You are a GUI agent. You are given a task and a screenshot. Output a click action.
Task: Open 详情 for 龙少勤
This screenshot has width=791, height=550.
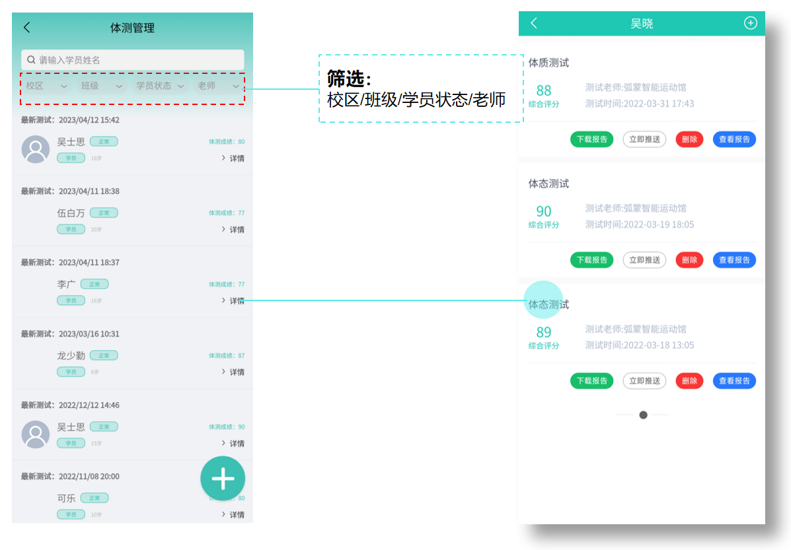[233, 372]
